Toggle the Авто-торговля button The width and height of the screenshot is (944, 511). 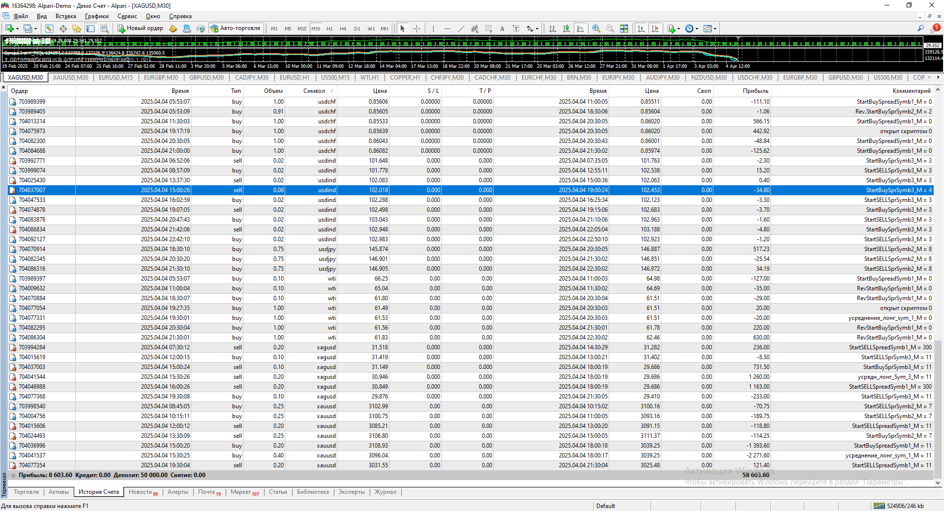pyautogui.click(x=236, y=28)
